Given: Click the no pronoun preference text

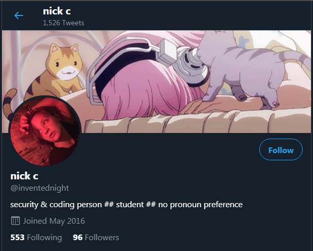Looking at the screenshot, I should tap(200, 205).
